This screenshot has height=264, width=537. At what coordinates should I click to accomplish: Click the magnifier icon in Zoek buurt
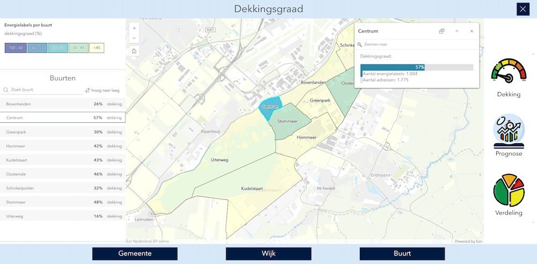[x=6, y=90]
